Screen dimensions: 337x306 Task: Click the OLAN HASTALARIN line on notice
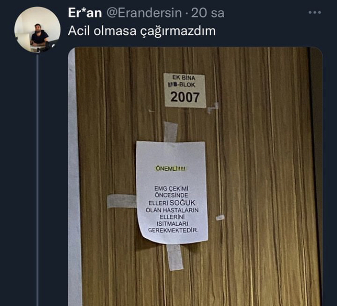point(172,210)
